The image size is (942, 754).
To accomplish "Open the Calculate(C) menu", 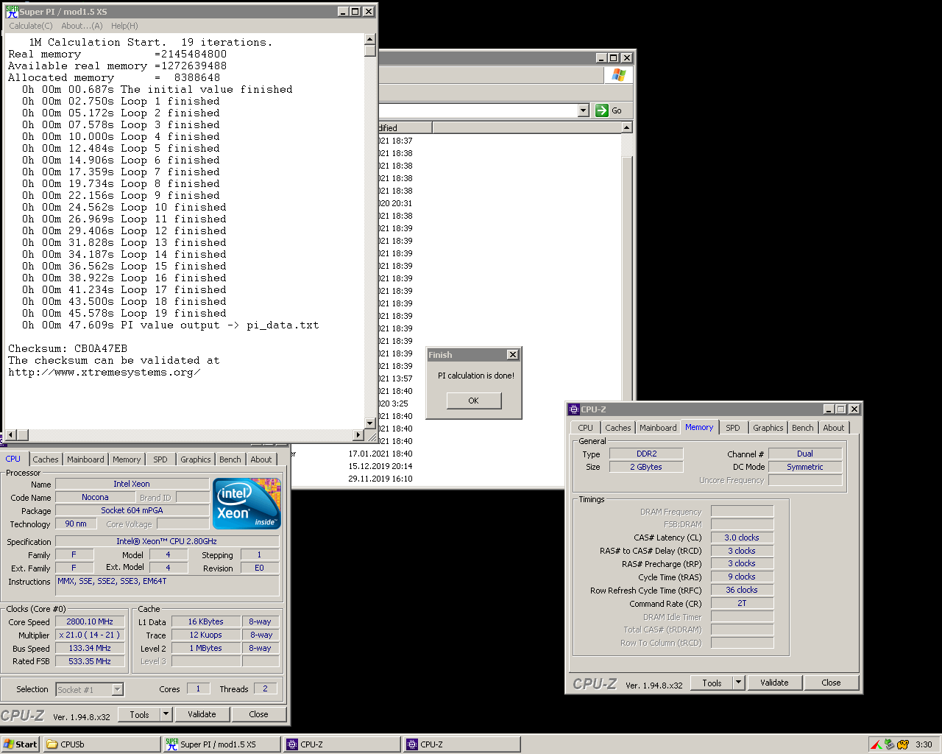I will [x=31, y=26].
